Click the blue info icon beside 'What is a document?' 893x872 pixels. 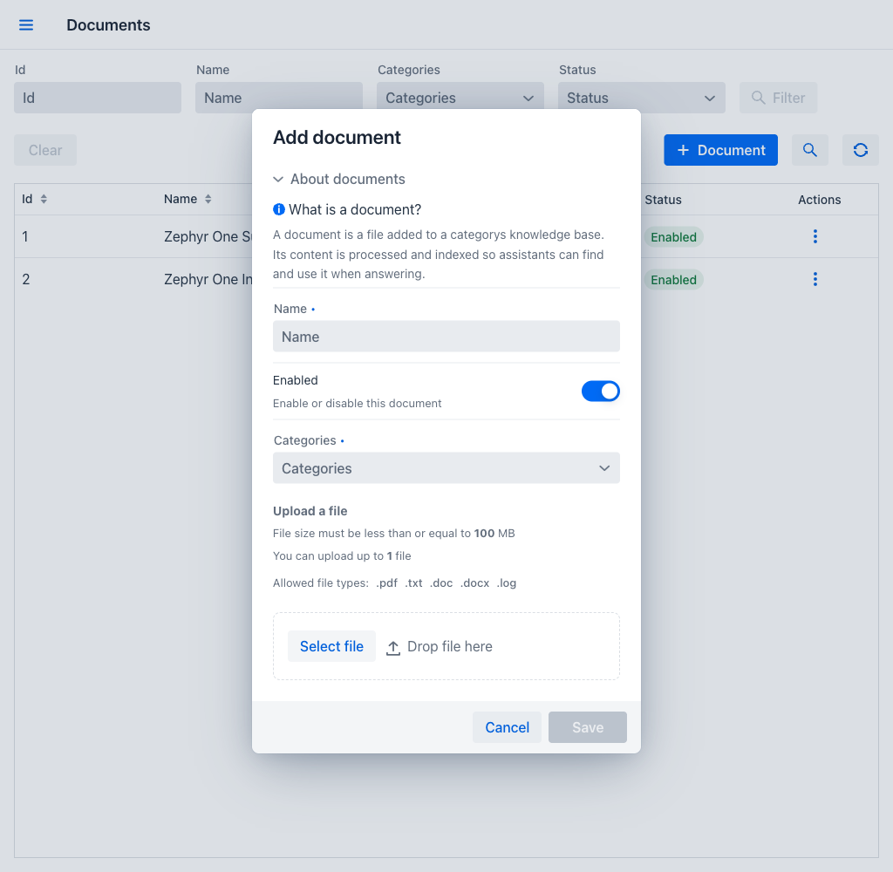click(278, 209)
